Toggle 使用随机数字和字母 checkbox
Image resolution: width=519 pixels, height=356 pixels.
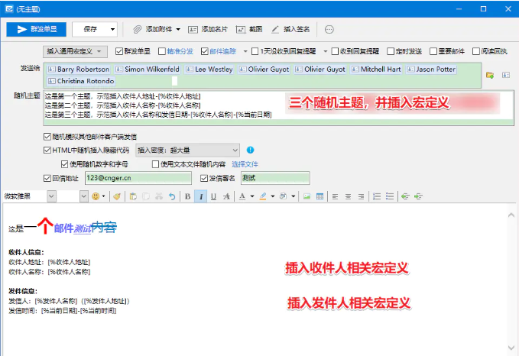[64, 164]
